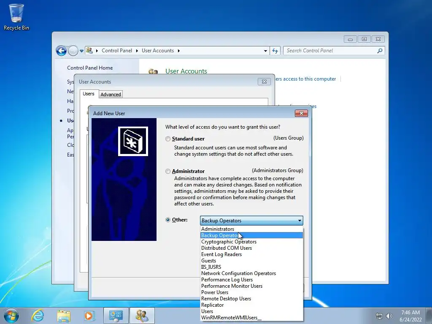Pick Power Users from the list

click(251, 292)
